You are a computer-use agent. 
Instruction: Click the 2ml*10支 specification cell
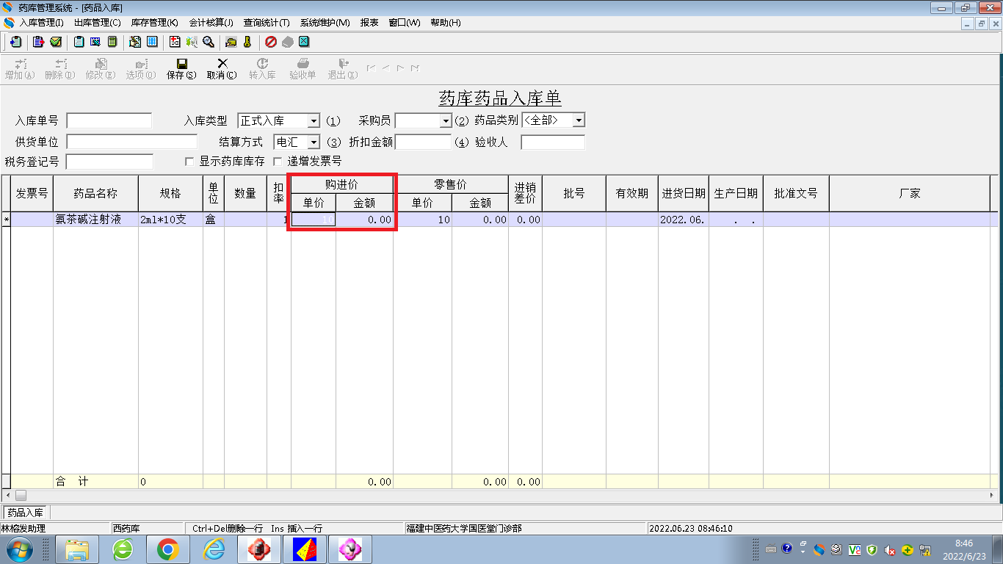(x=171, y=220)
